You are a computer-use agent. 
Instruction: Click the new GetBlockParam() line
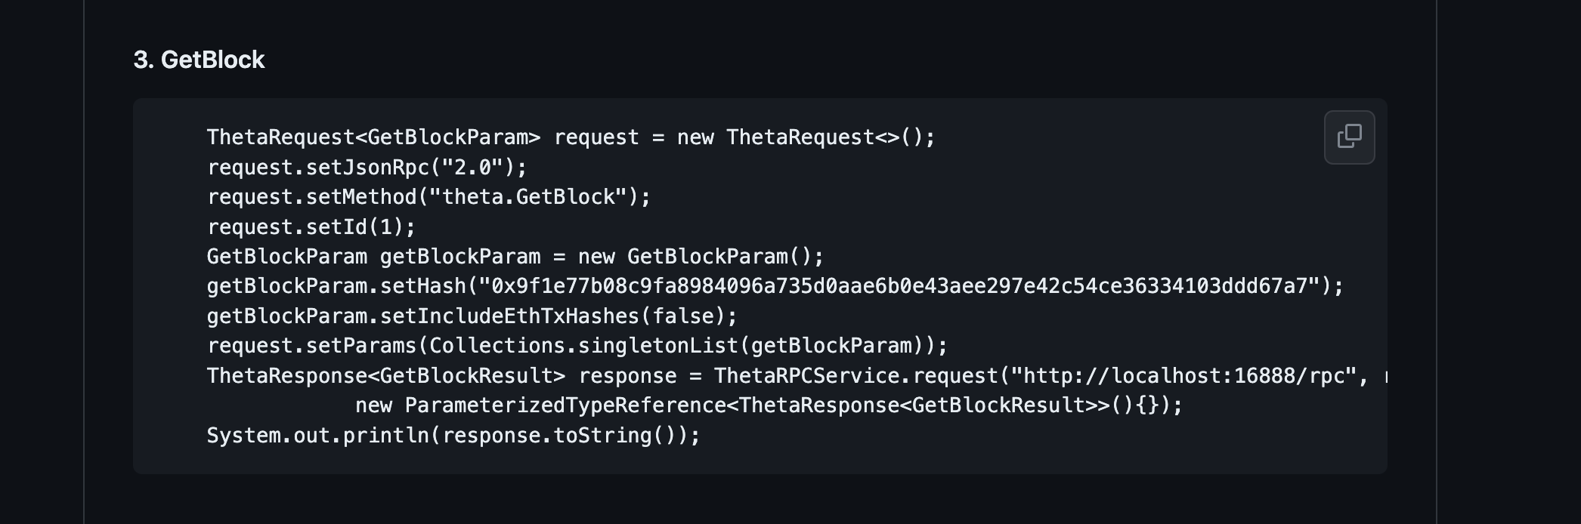point(515,257)
